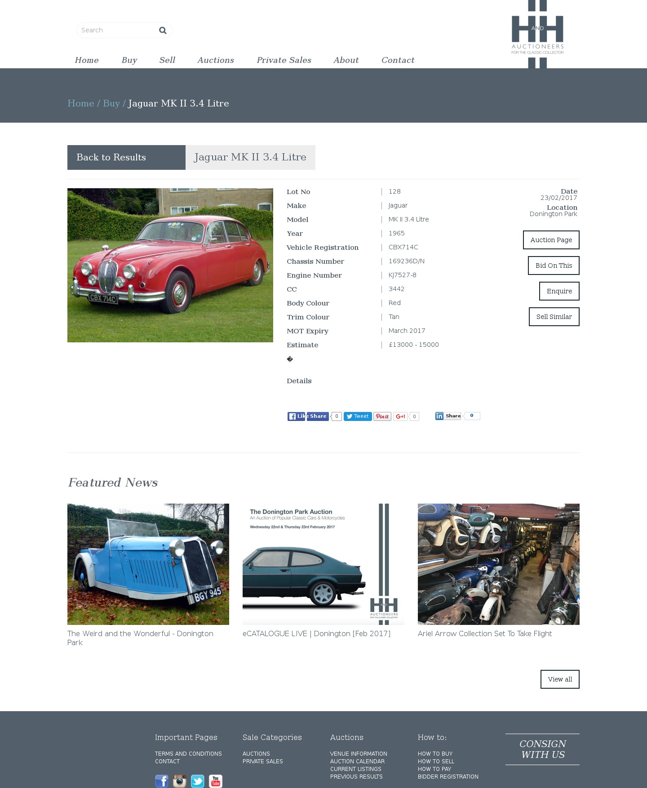Click the search magnifier icon

tap(163, 30)
